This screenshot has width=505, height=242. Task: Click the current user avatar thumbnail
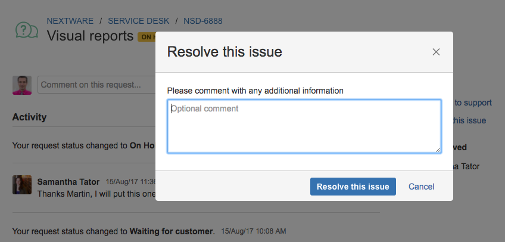click(x=22, y=85)
